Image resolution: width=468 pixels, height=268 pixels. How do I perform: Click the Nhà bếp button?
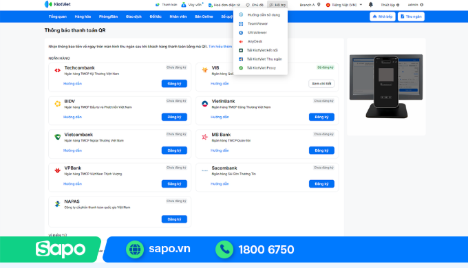pyautogui.click(x=383, y=16)
